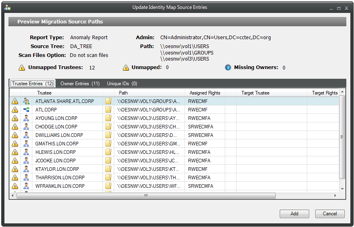Viewport: 354px width, 227px height.
Task: Click the vertical scrollbar thumb
Action: coord(342,137)
